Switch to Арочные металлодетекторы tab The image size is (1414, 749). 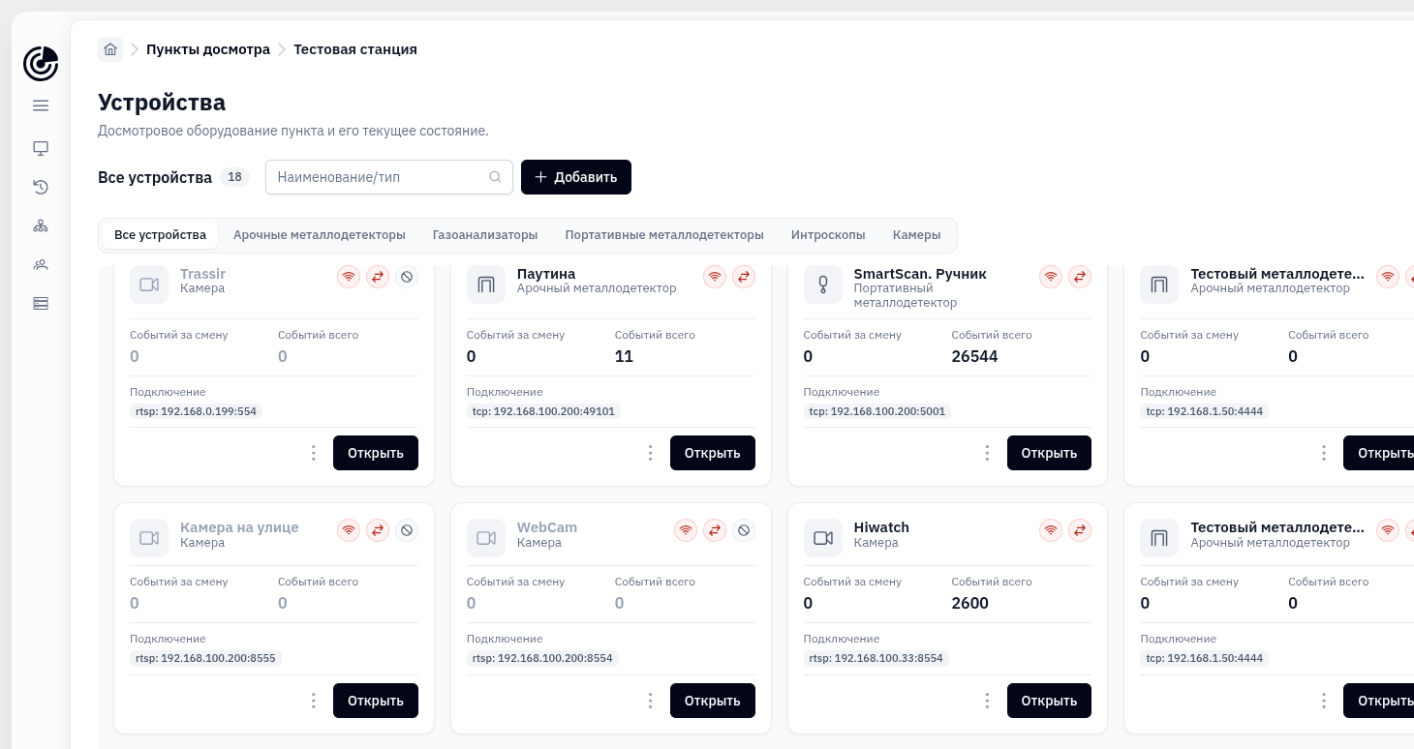320,235
